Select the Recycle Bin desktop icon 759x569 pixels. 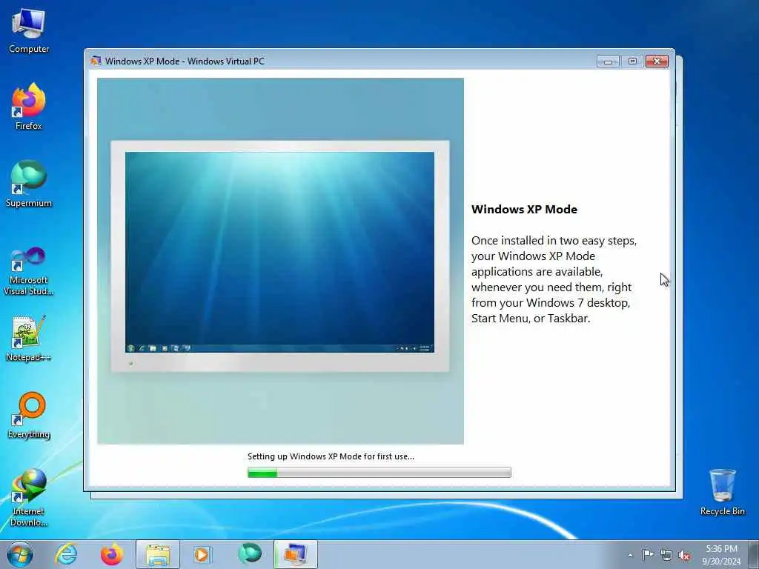coord(722,492)
